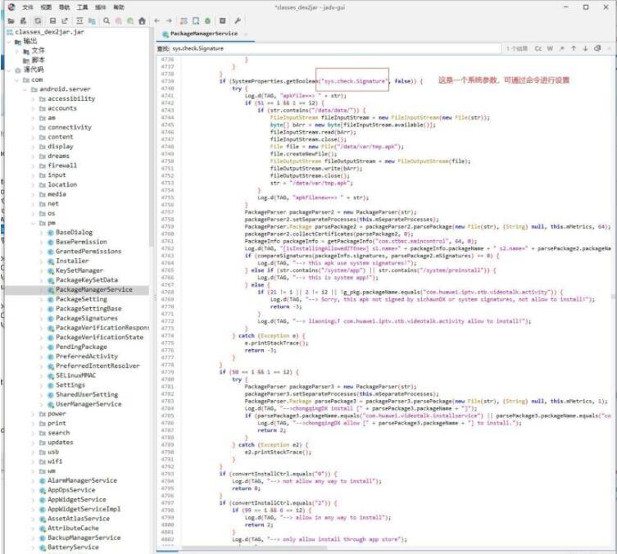The width and height of the screenshot is (617, 554).
Task: Open text search with magnifier icon
Action: point(107,20)
